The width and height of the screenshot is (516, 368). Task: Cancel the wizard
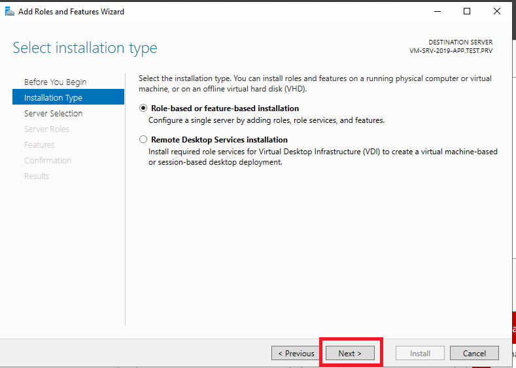[474, 353]
